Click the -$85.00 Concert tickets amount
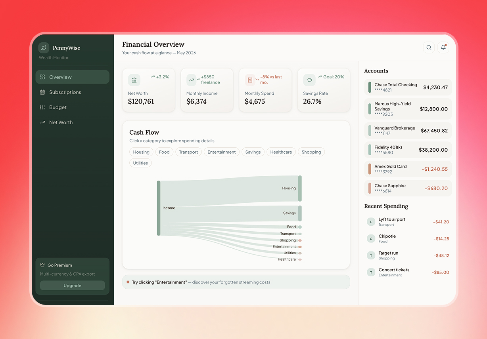The width and height of the screenshot is (487, 339). coord(441,272)
